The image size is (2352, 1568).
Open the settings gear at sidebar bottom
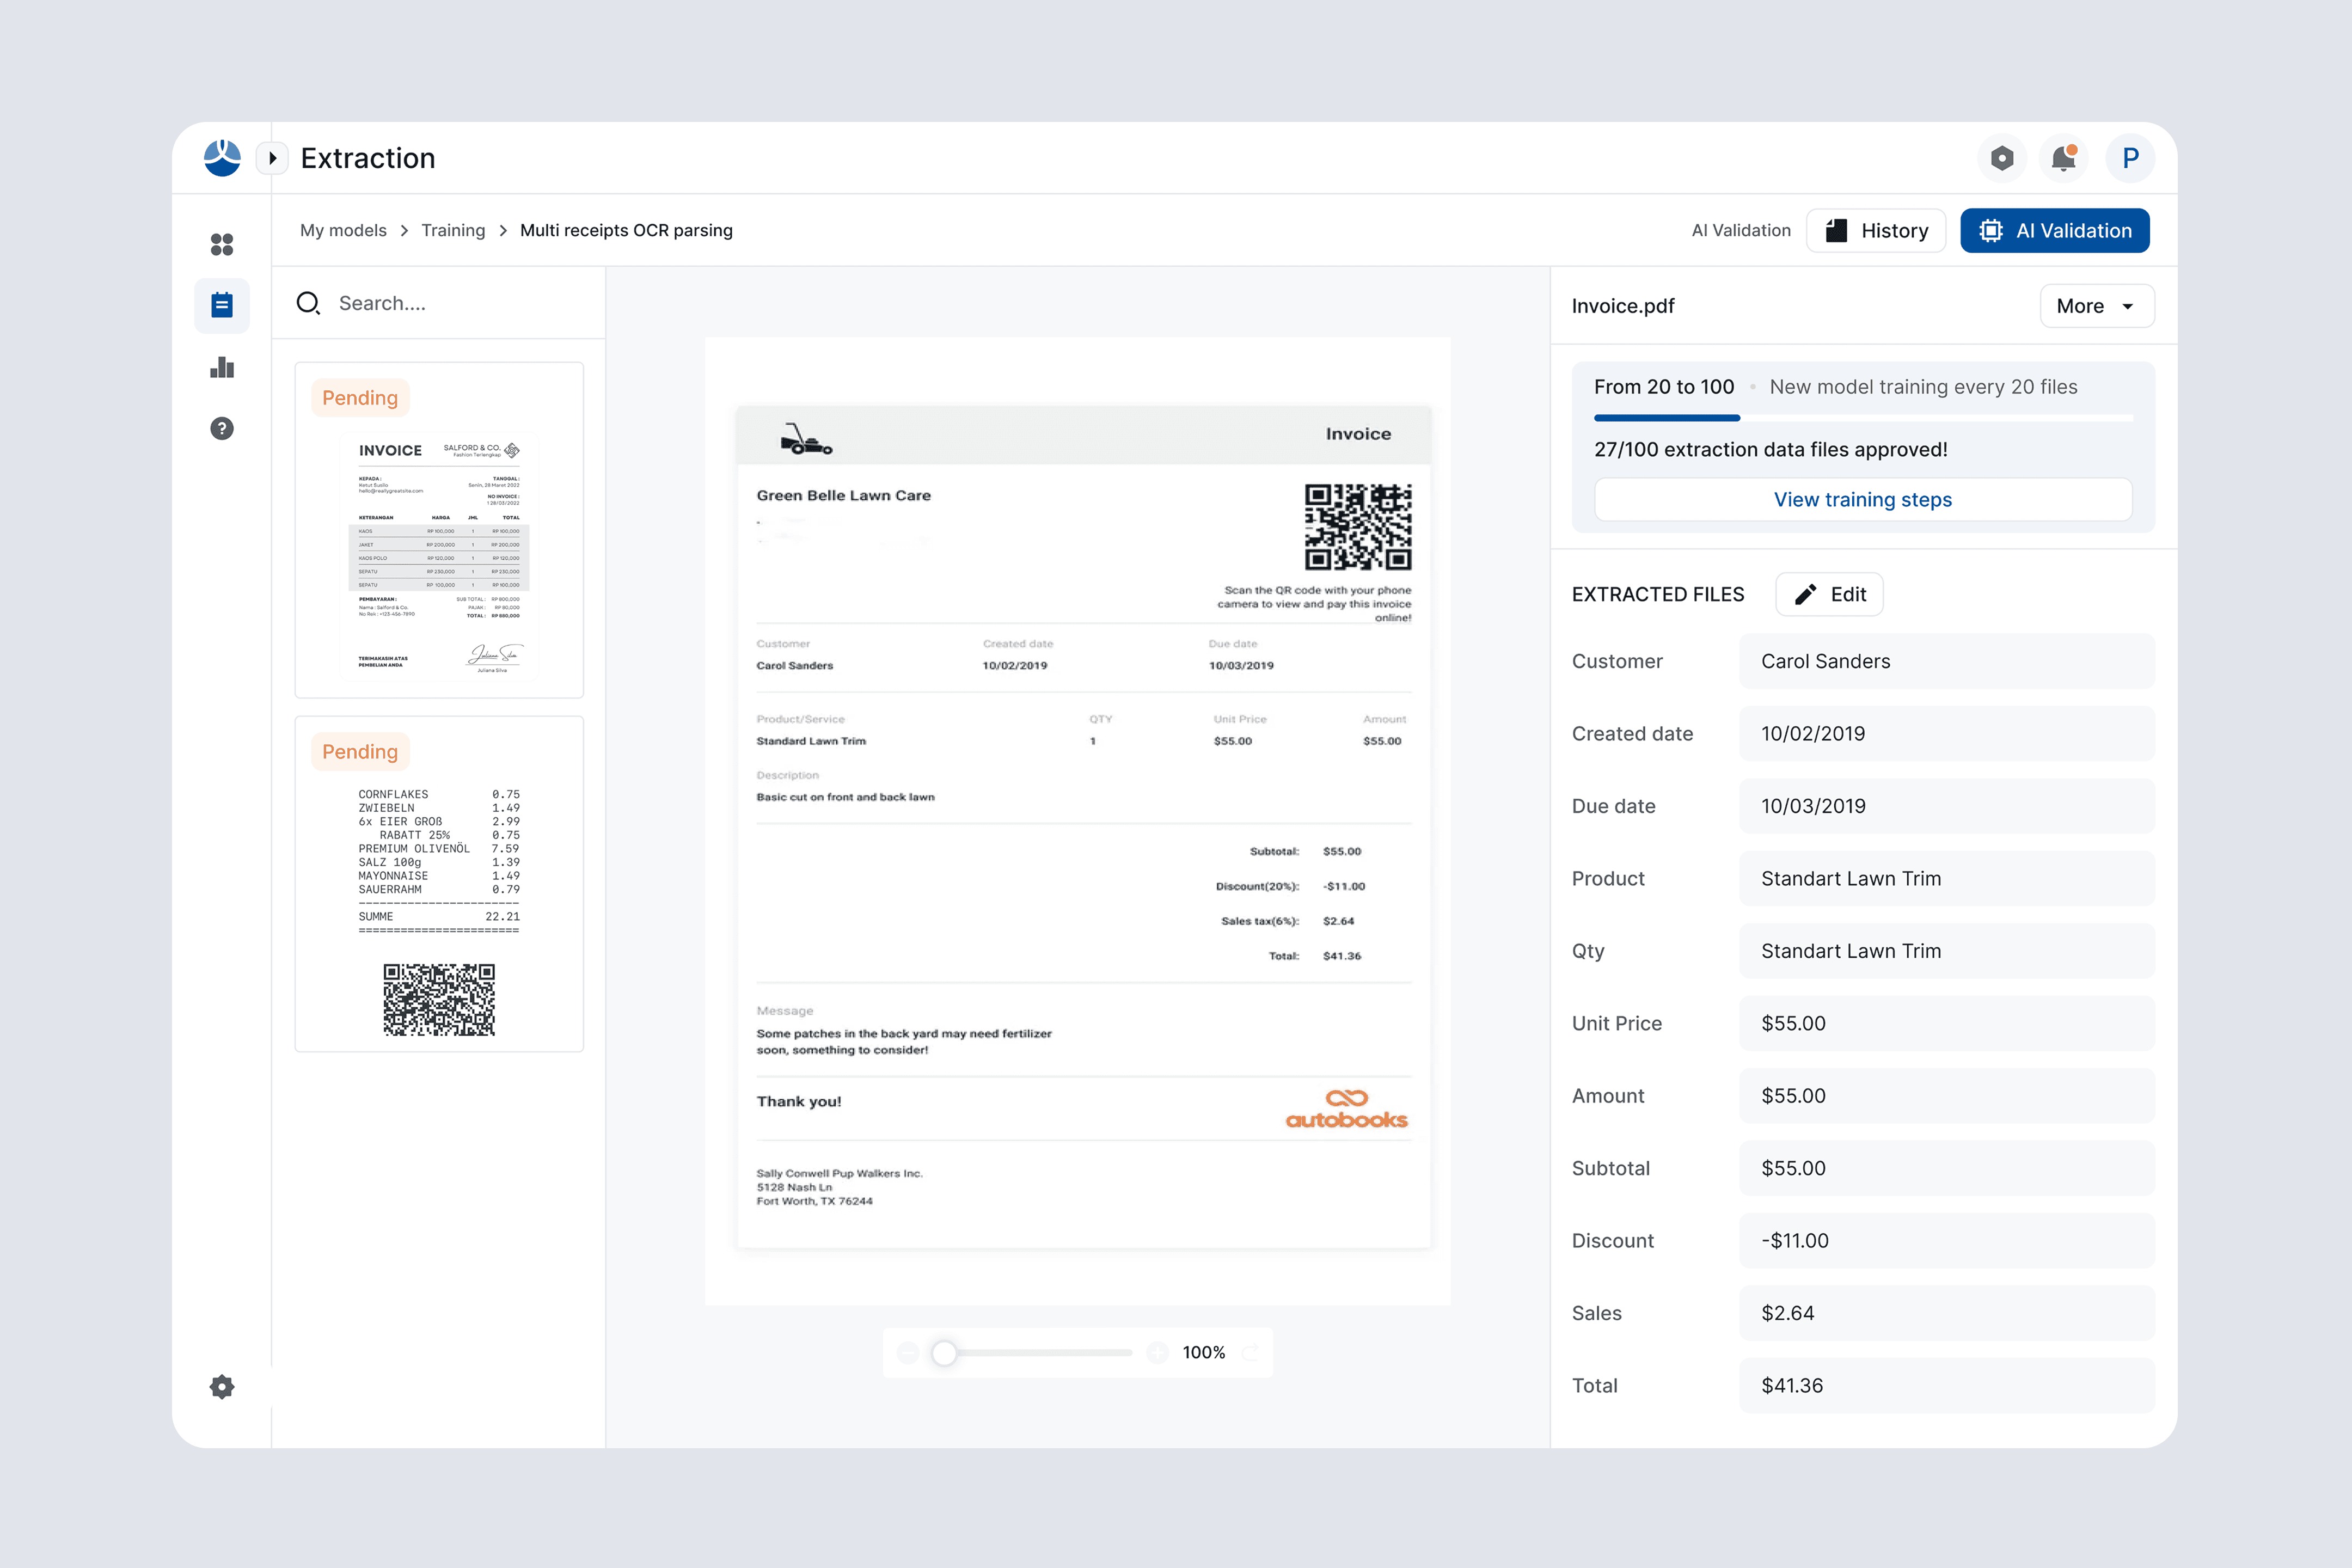(x=222, y=1387)
